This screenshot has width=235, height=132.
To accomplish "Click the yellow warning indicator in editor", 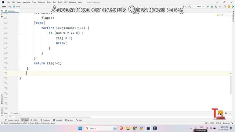I will pos(218,15).
